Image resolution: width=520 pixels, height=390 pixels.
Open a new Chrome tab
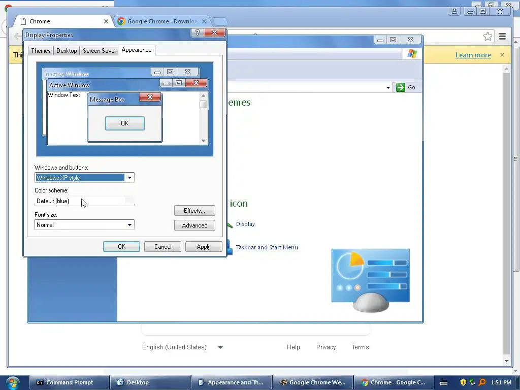point(220,21)
